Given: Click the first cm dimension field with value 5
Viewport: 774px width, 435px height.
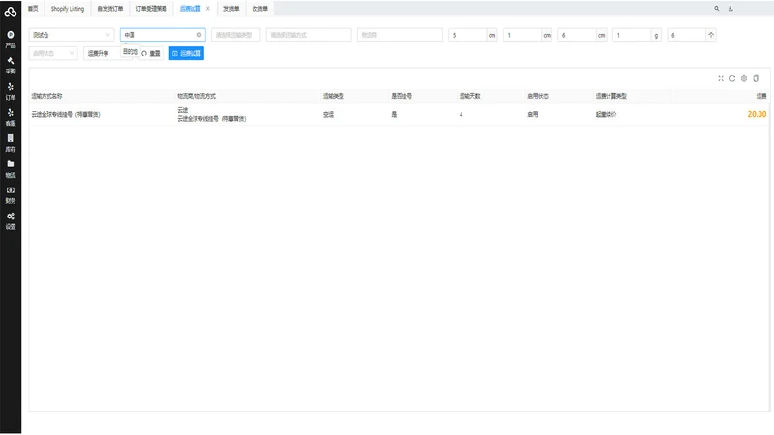Looking at the screenshot, I should coord(467,35).
